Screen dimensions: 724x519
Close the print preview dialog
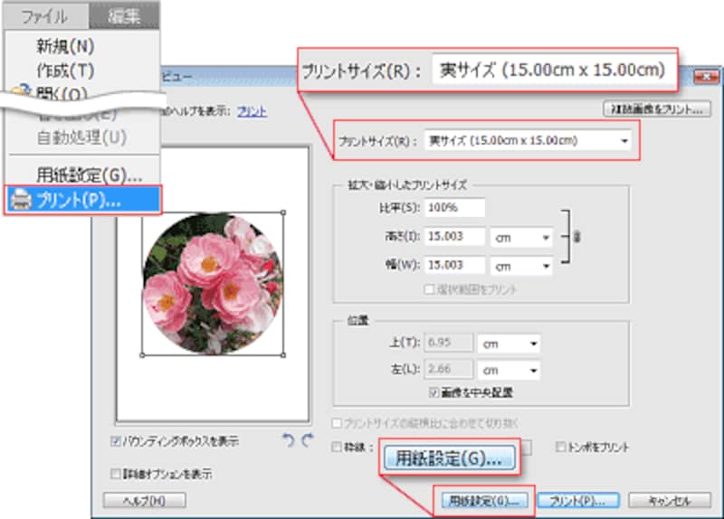(x=707, y=77)
